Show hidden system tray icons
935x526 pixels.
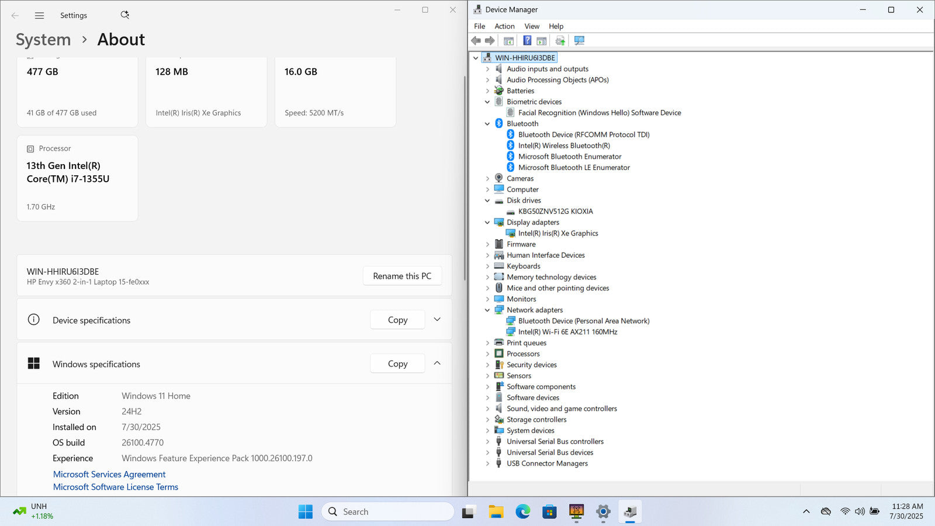806,511
